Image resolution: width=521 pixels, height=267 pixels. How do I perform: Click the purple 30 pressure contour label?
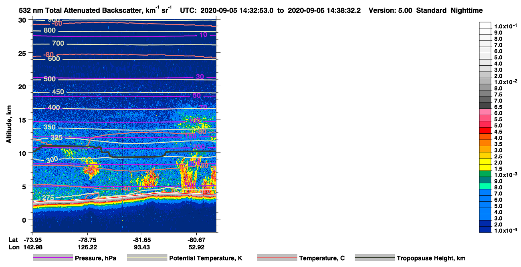click(x=200, y=77)
